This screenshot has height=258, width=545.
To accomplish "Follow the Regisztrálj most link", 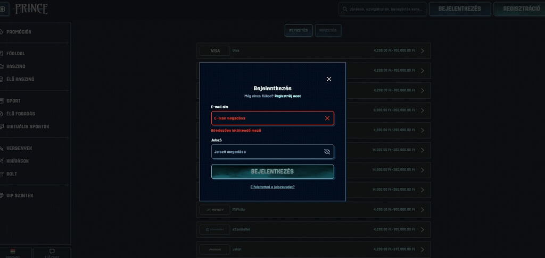I will point(287,96).
